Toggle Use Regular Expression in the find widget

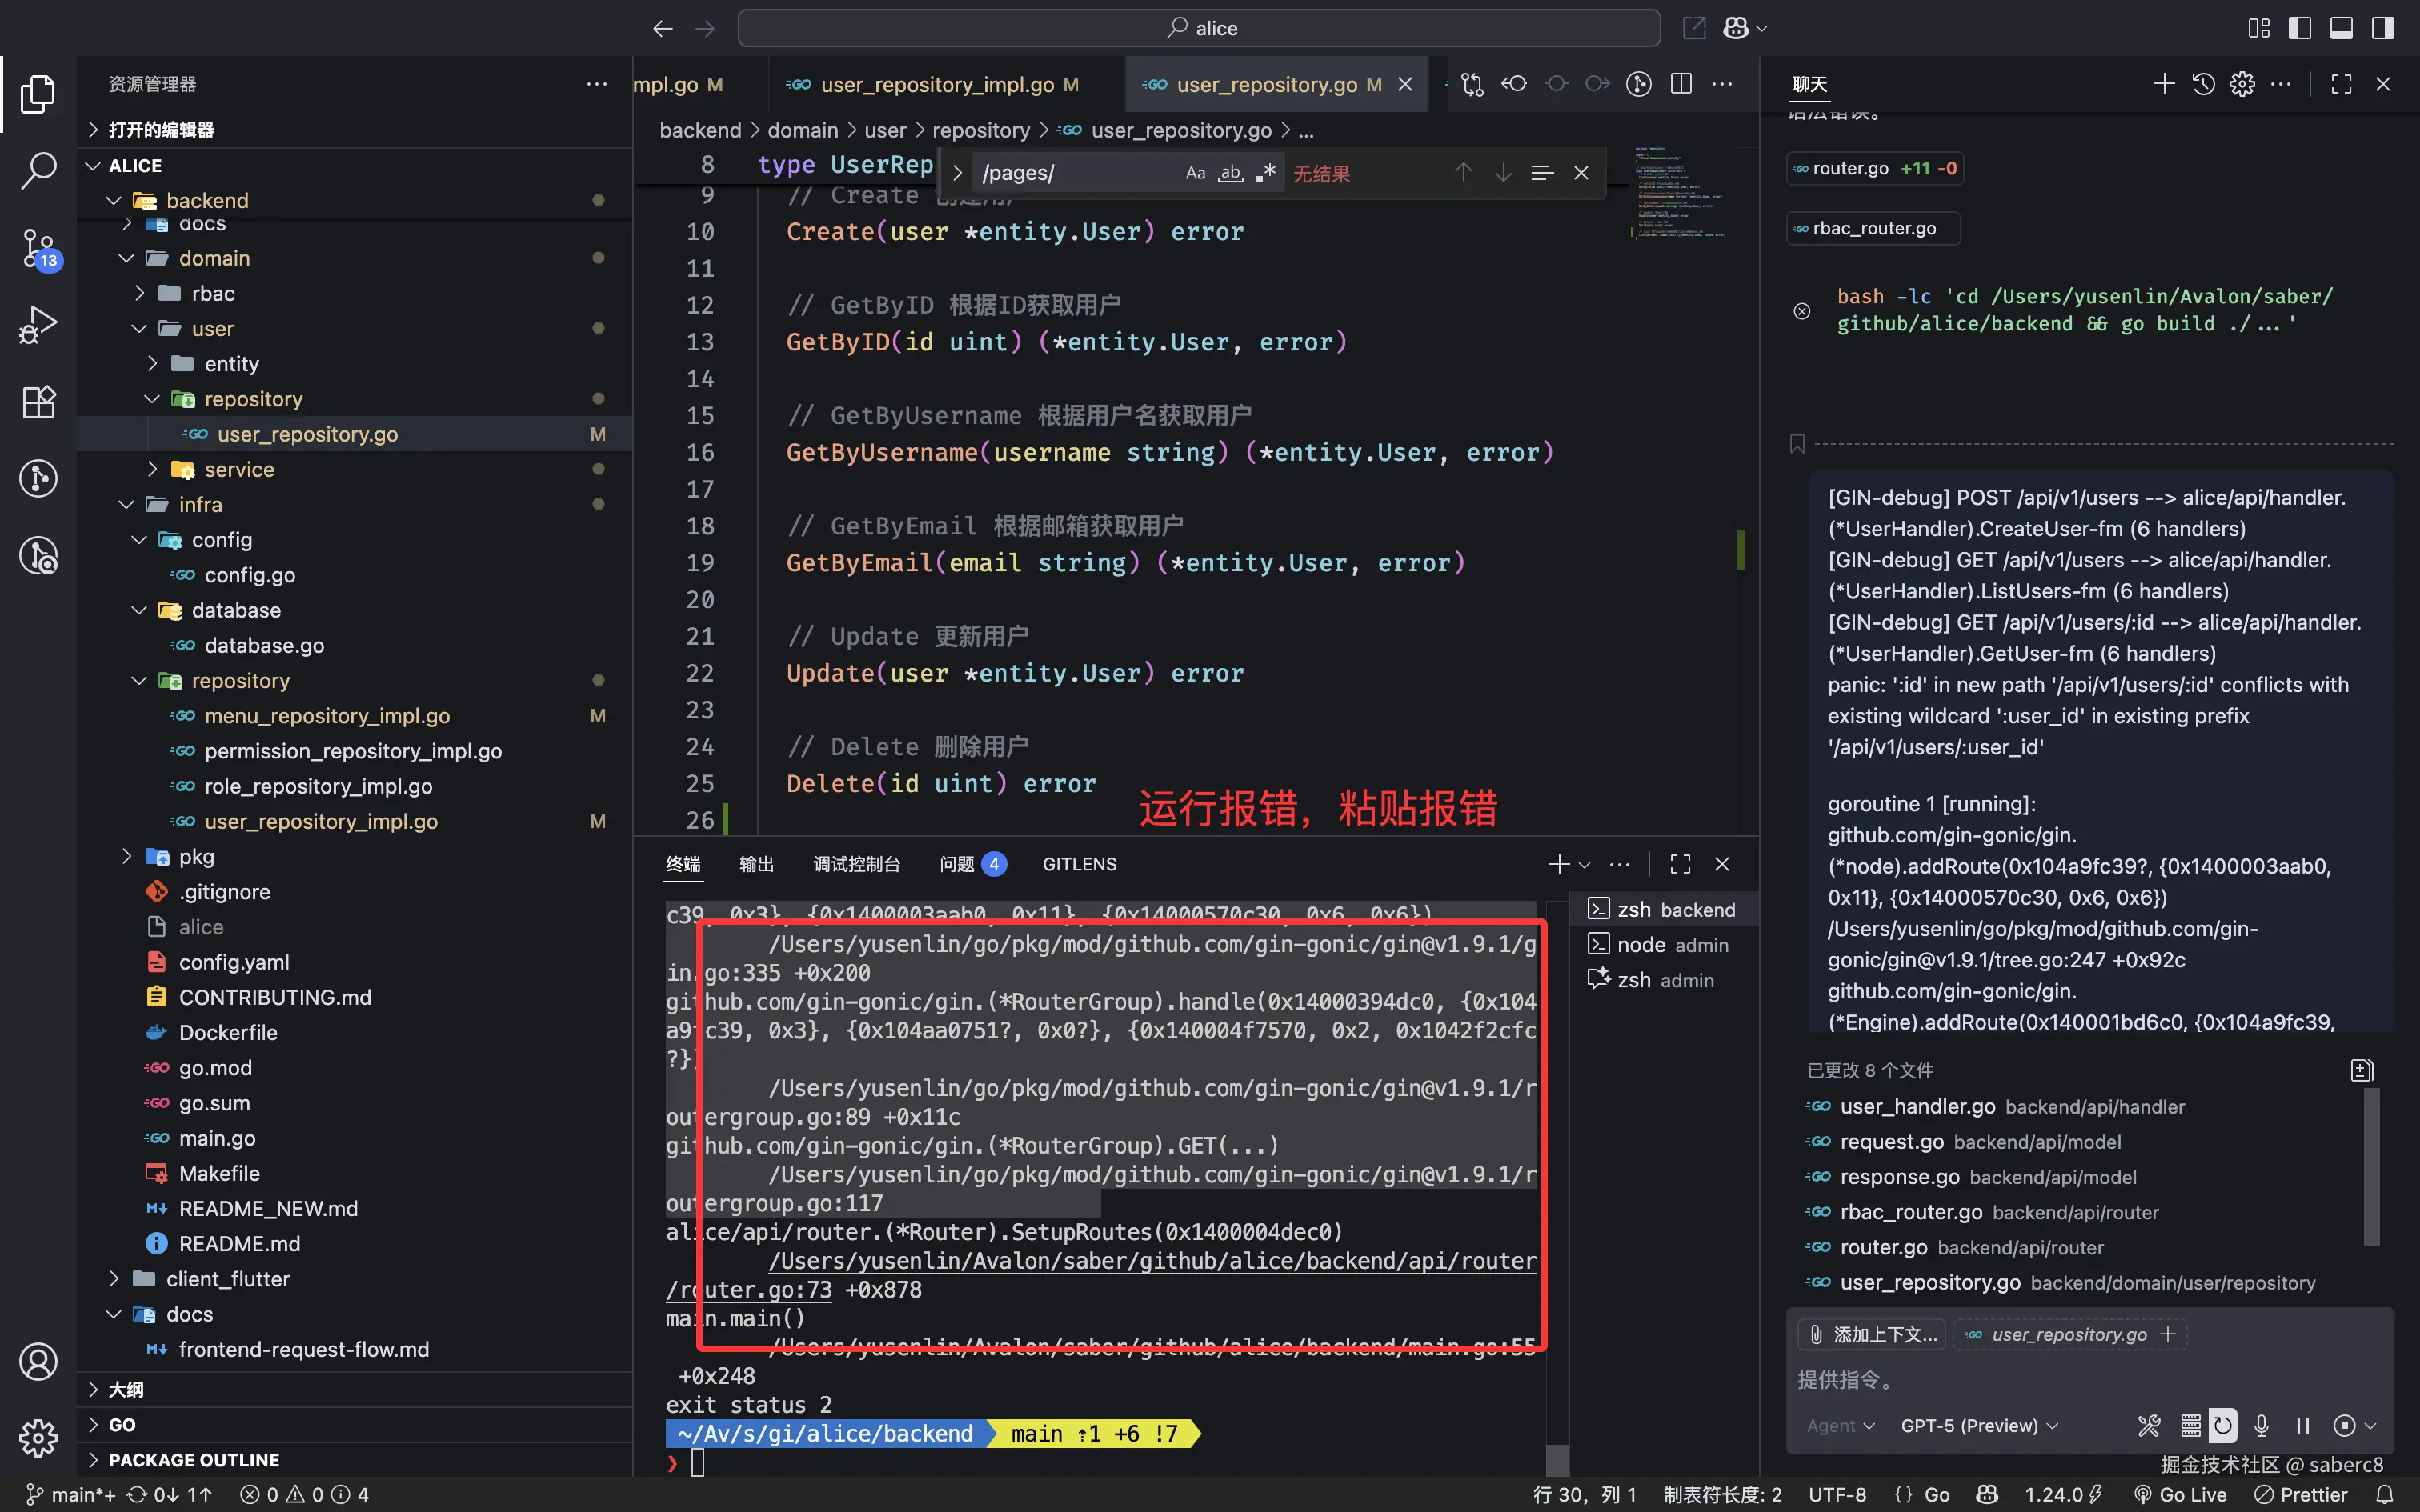coord(1266,173)
